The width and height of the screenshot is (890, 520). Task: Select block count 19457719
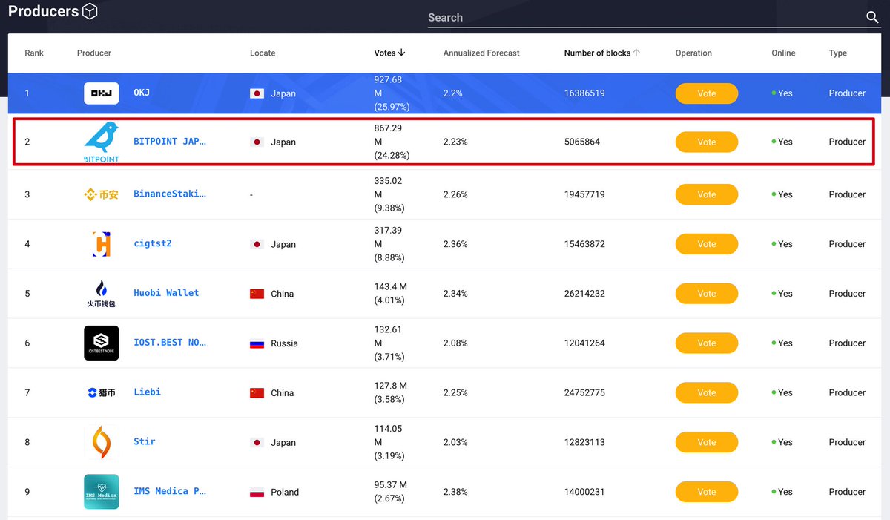click(584, 194)
